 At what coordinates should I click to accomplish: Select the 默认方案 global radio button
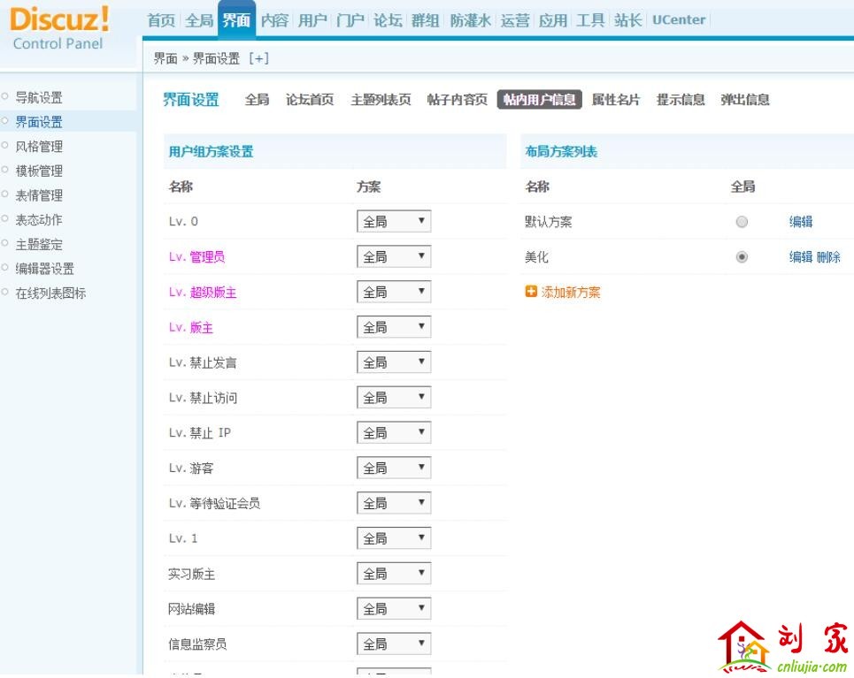point(742,222)
